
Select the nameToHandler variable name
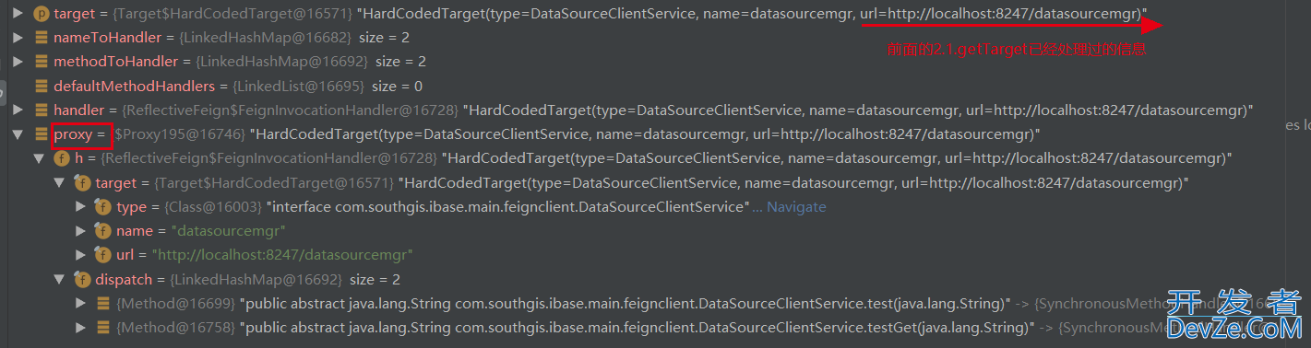click(x=107, y=38)
